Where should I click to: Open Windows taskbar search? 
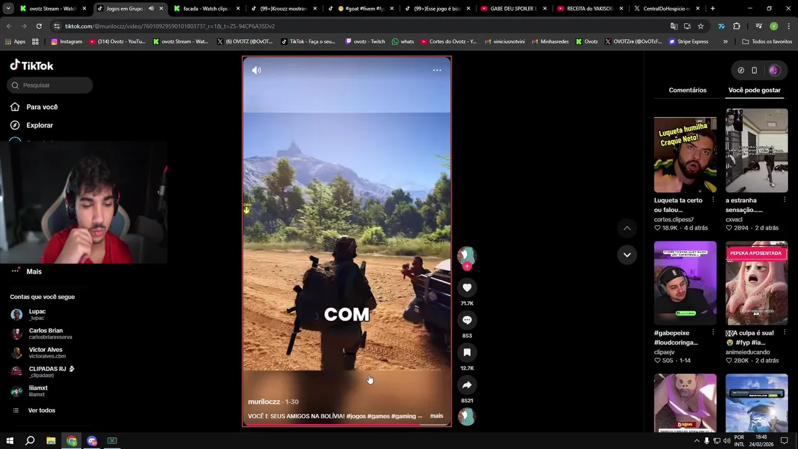tap(30, 441)
